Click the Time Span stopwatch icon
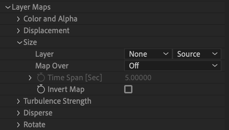Image resolution: width=229 pixels, height=130 pixels. click(x=41, y=77)
